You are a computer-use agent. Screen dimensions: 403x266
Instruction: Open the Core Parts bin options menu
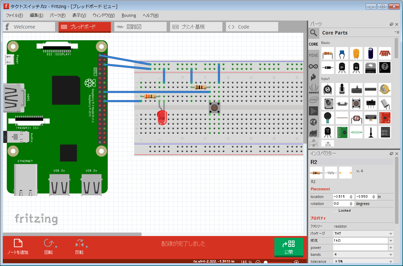click(397, 32)
